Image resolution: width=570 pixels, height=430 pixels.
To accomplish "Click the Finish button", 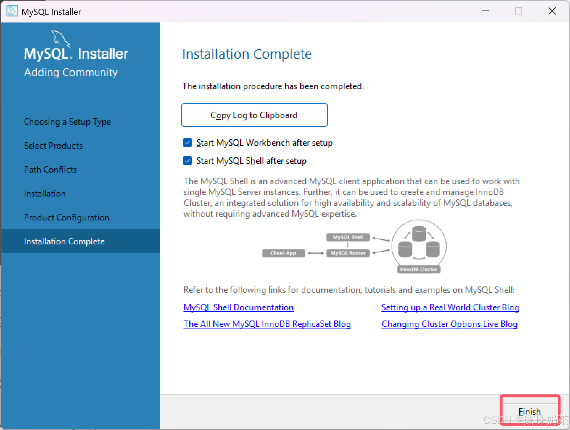I will point(530,412).
